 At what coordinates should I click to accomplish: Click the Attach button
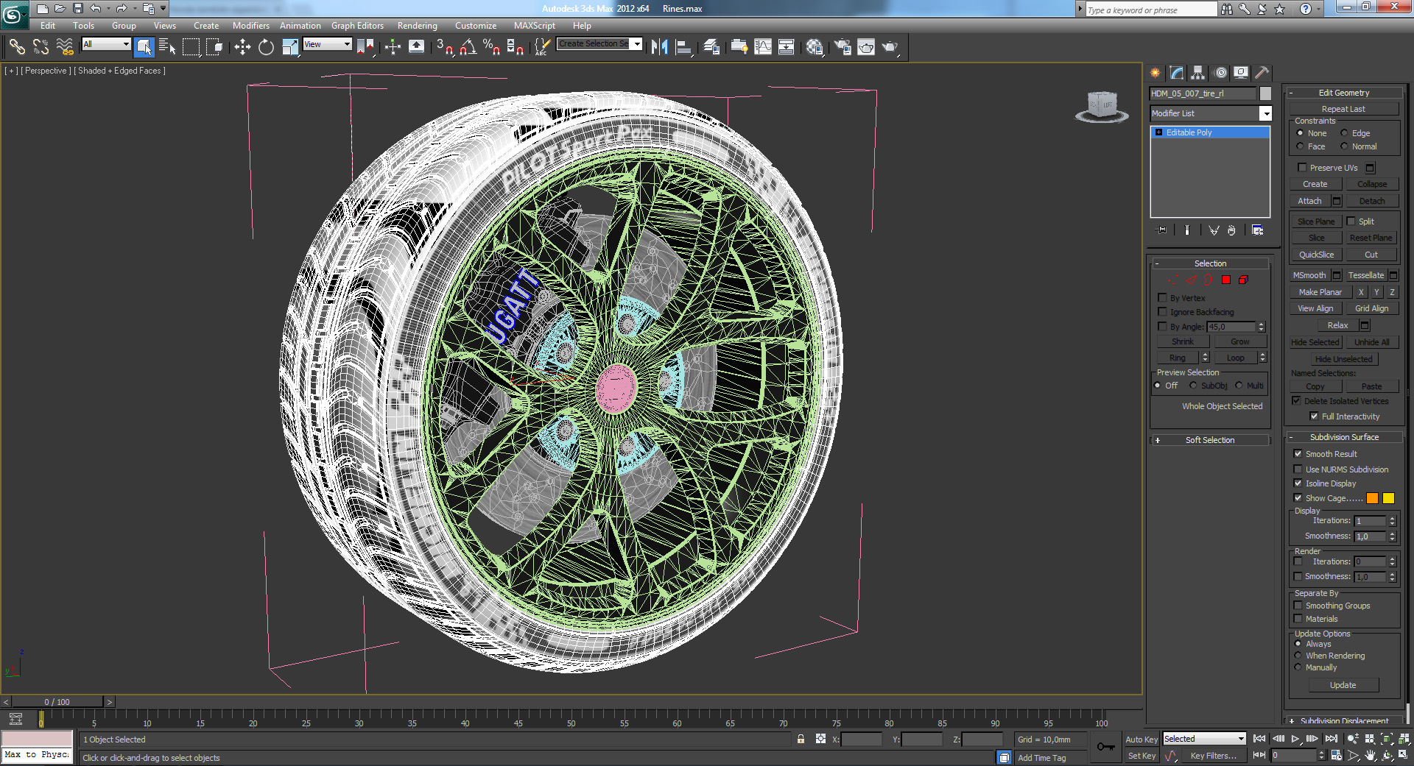click(x=1309, y=201)
